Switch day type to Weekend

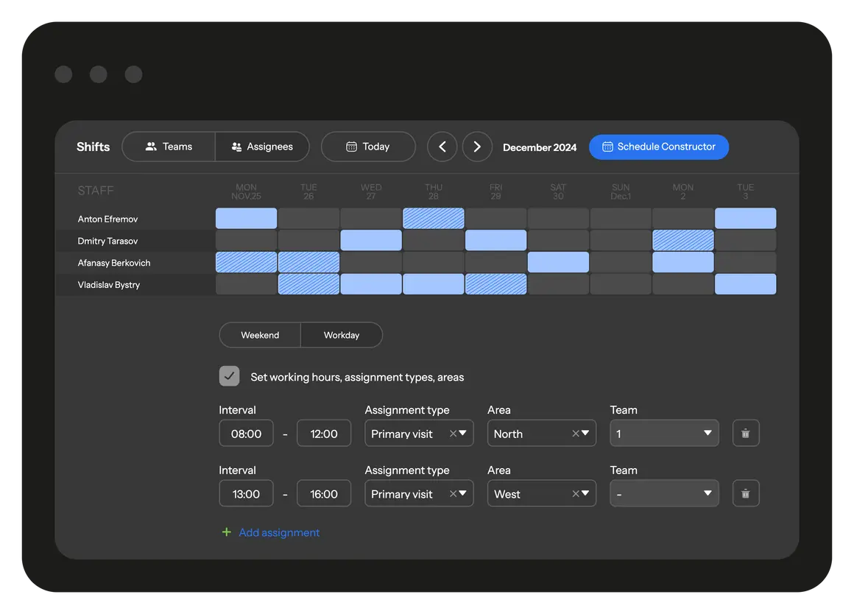260,335
